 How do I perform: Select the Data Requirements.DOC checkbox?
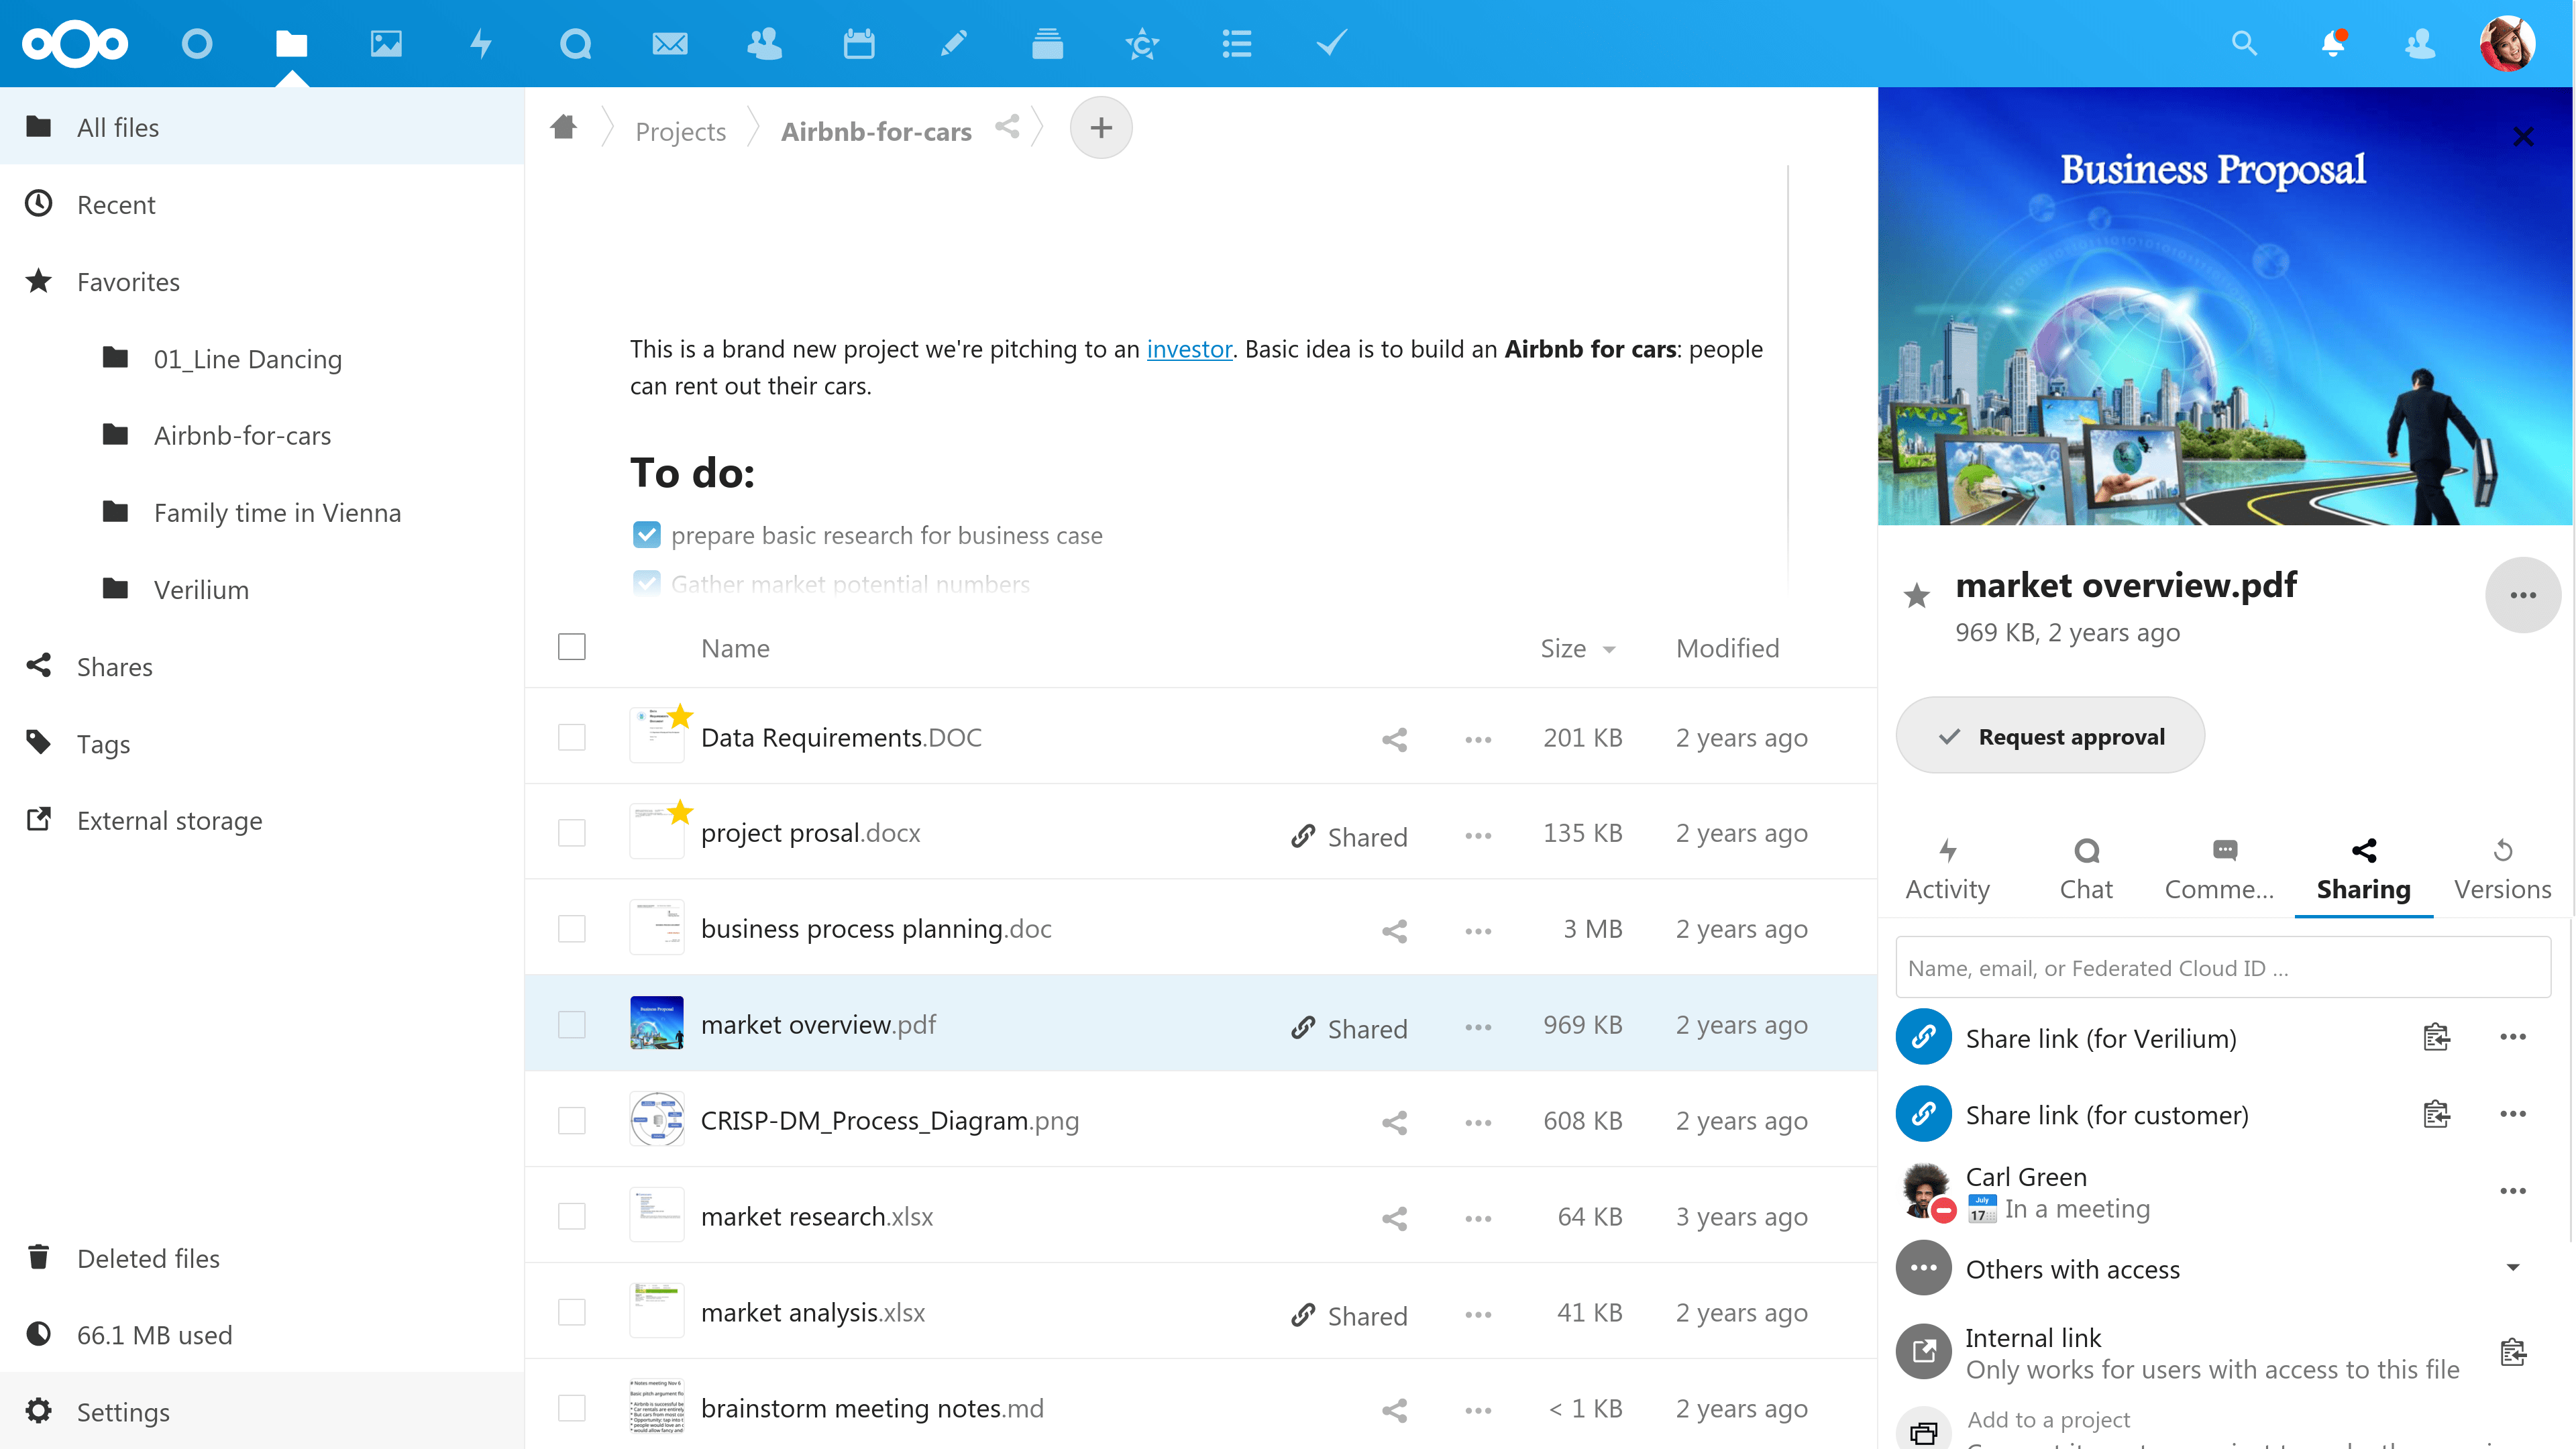pos(572,738)
